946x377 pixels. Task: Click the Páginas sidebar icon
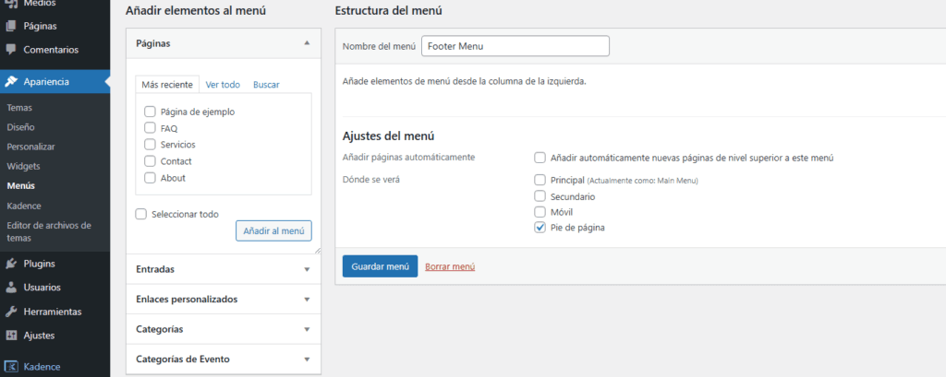coord(11,26)
